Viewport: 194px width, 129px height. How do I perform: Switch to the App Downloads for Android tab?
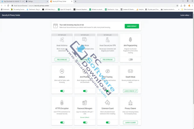[x=12, y=1]
